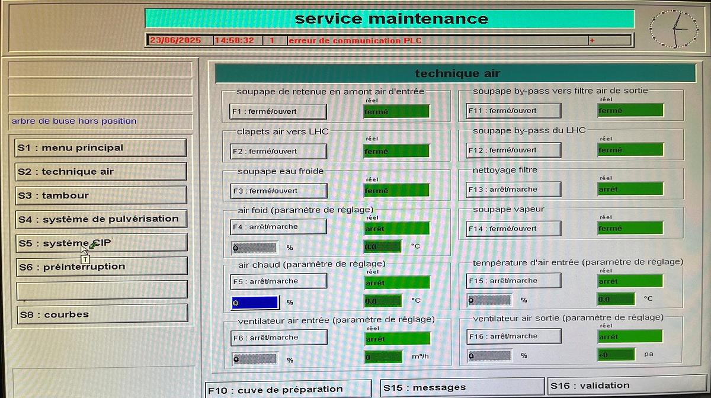Screen dimensions: 711x398
Task: Click the air foid temperature value box
Action: (x=383, y=246)
